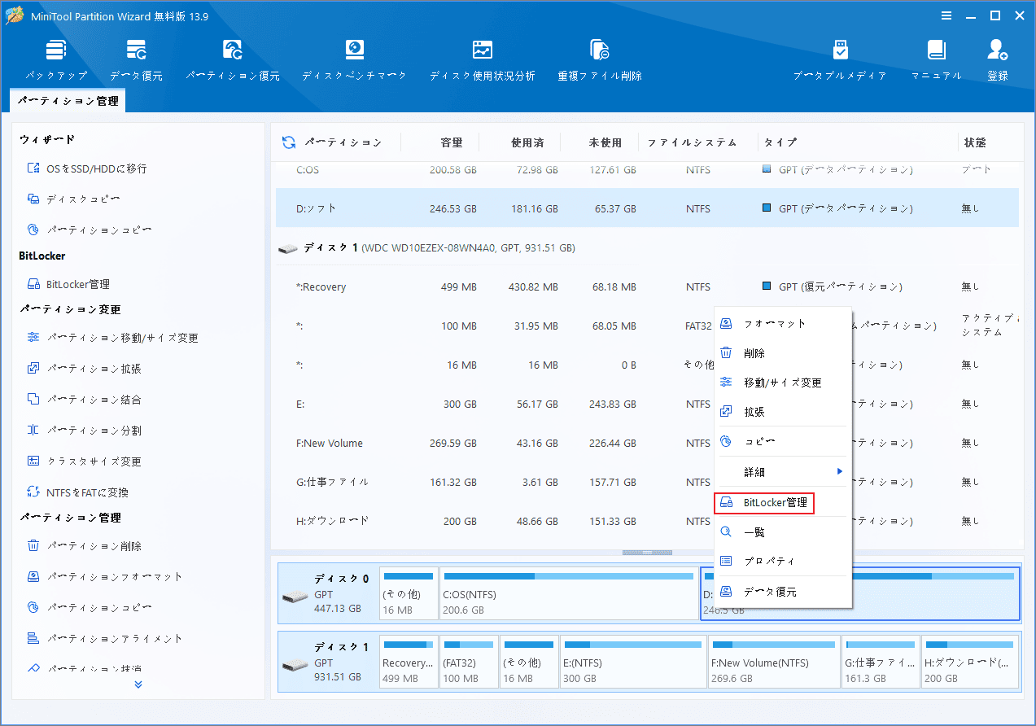
Task: Choose フォーマット from the context menu
Action: tap(783, 324)
